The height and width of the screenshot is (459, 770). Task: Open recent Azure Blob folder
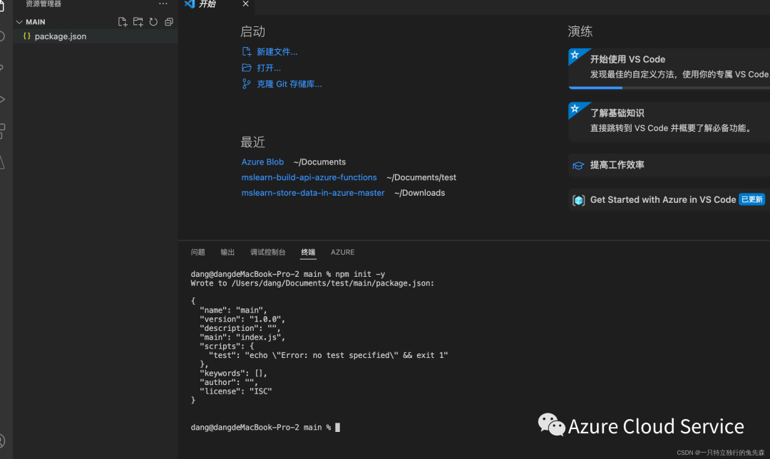coord(262,162)
